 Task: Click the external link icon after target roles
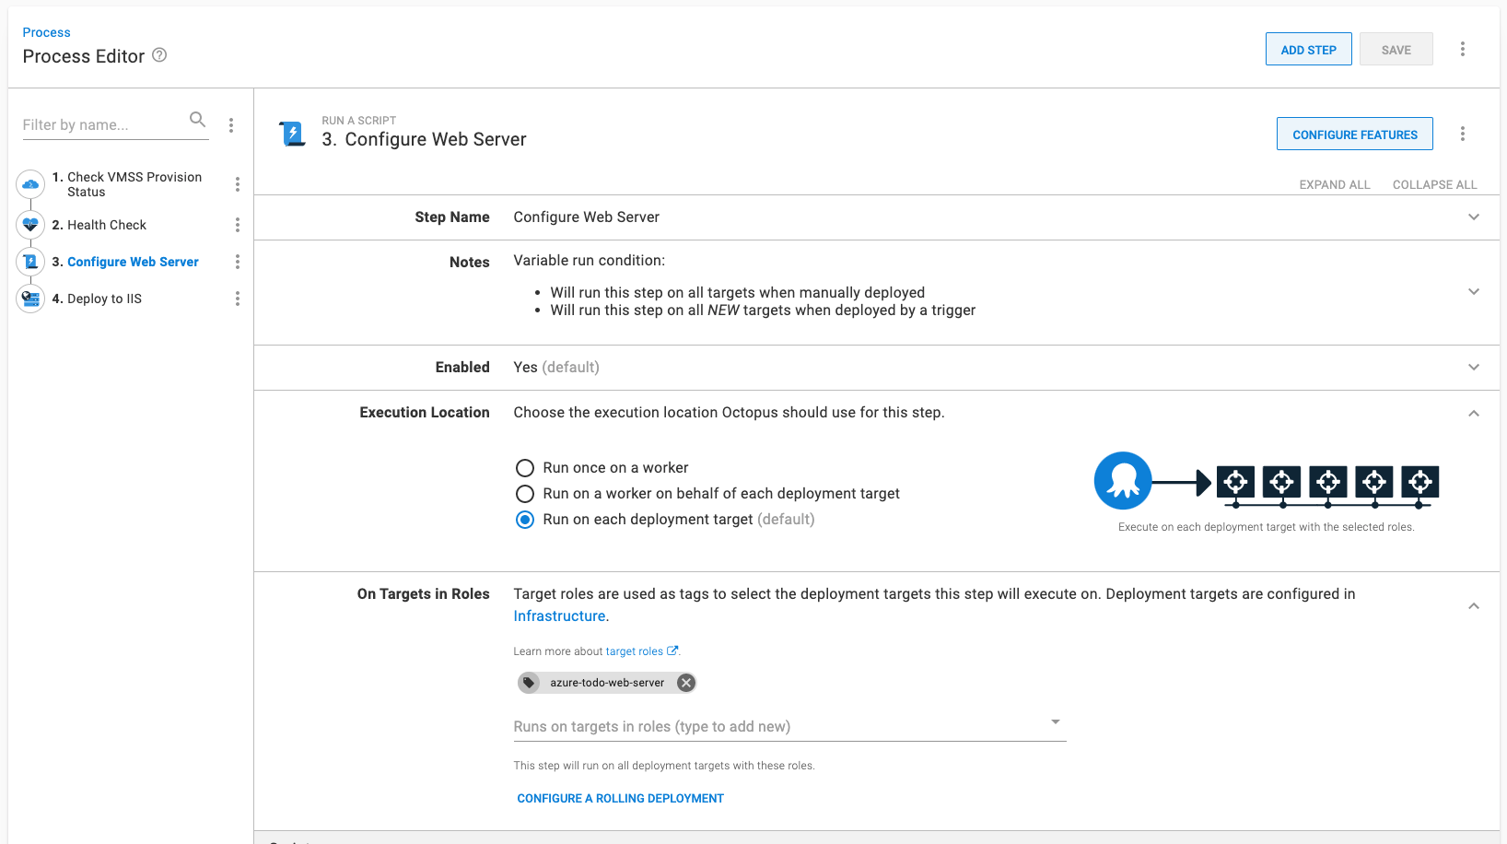672,651
